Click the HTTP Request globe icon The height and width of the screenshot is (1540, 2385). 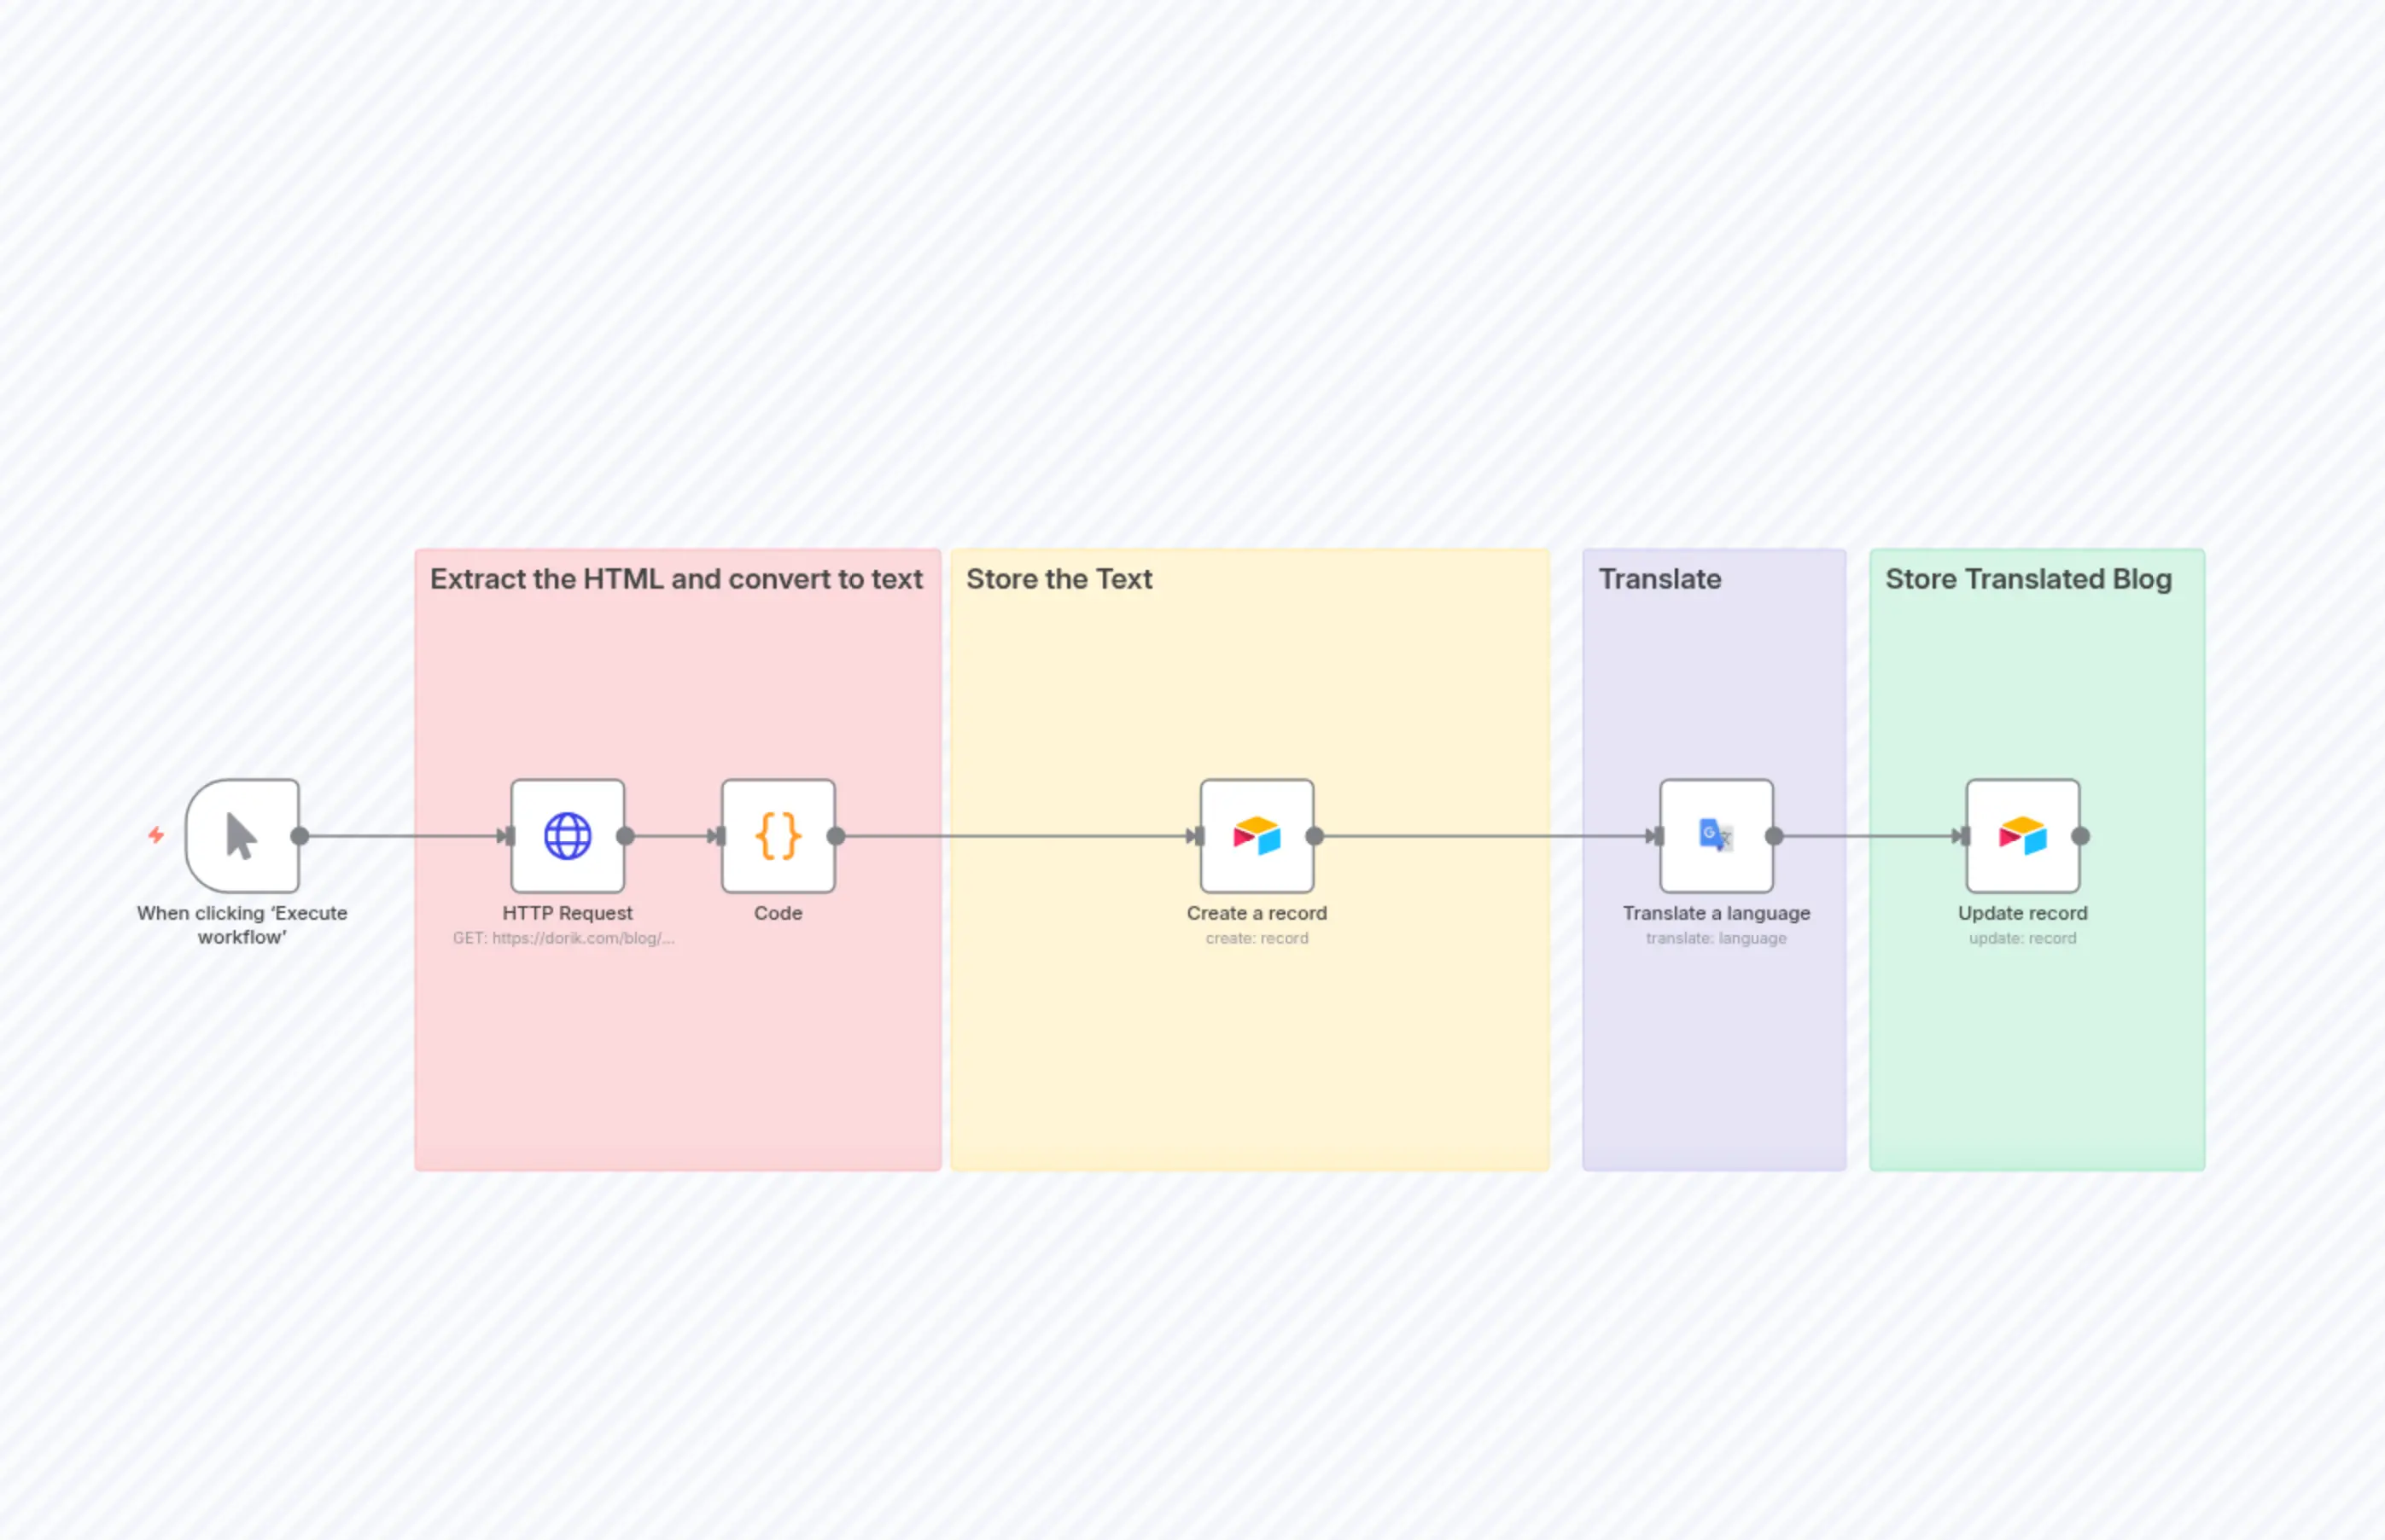point(568,835)
